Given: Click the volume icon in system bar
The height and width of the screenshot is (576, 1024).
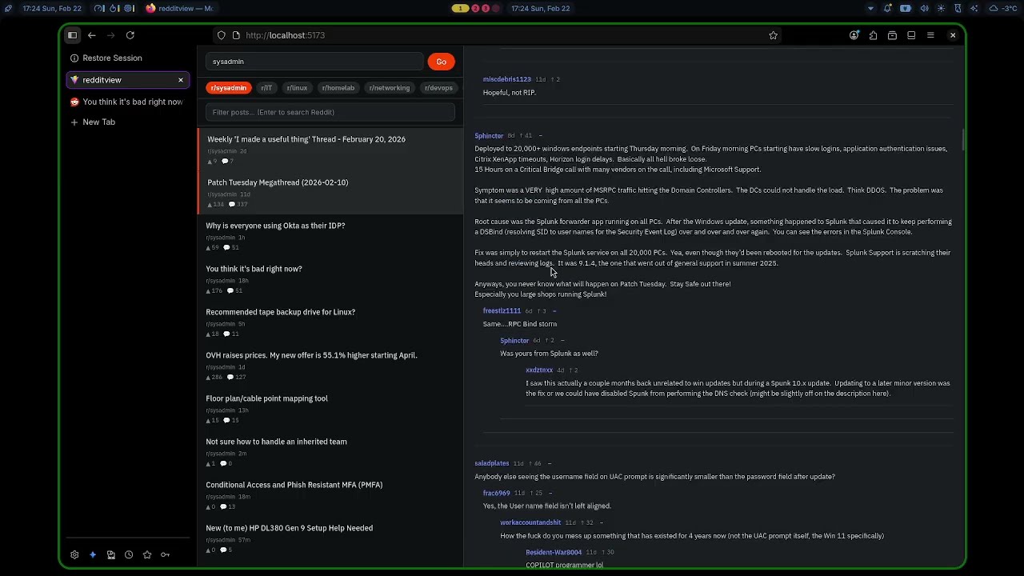Looking at the screenshot, I should 924,8.
